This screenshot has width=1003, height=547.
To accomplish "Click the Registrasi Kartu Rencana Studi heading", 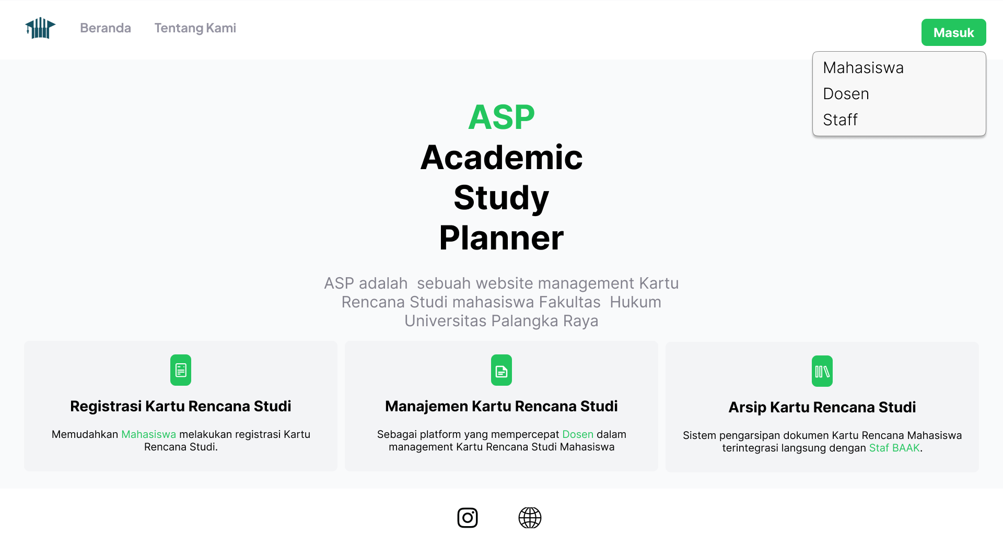I will (181, 406).
